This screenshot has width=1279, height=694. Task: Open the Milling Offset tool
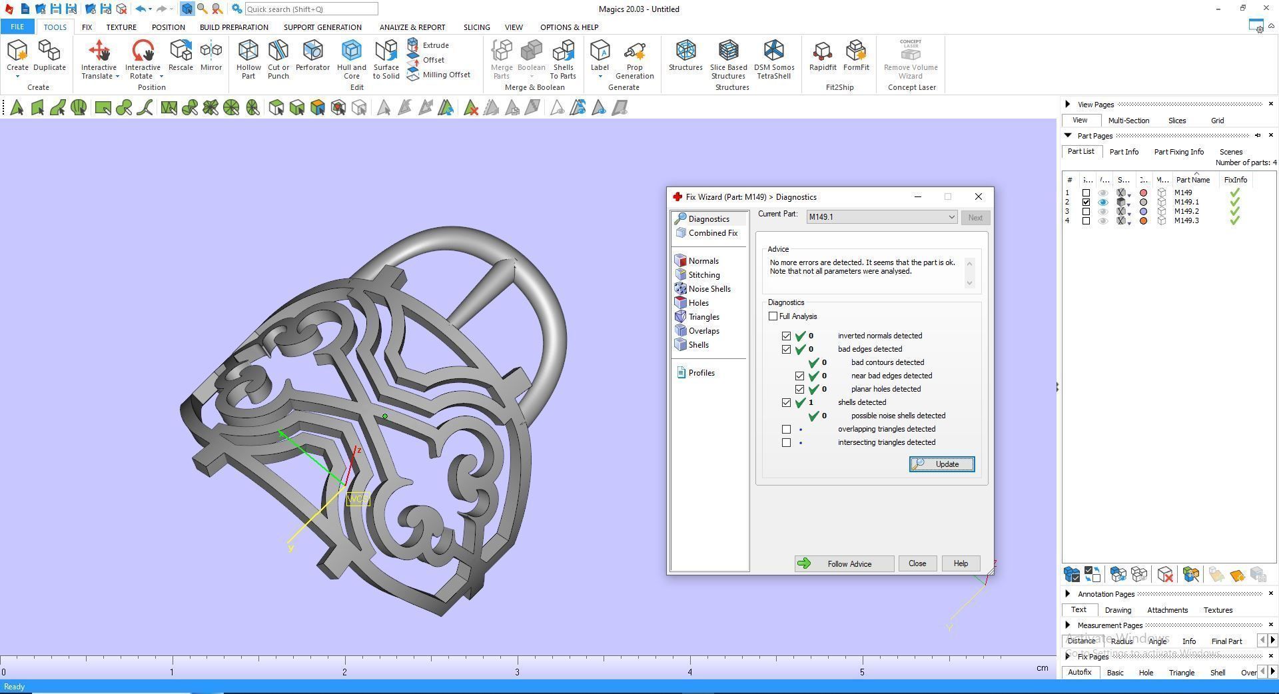(438, 75)
